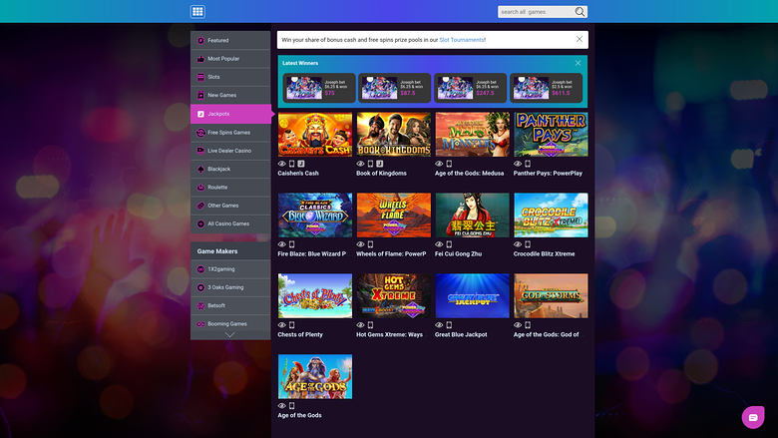Click the mobile icon under Book of Kingdoms
Screen dimensions: 778x438
[x=370, y=164]
